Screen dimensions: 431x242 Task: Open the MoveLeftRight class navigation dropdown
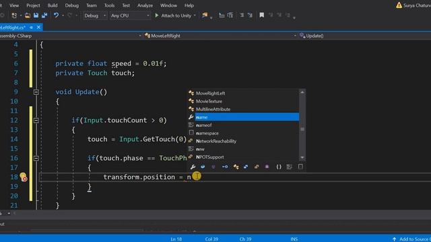coord(220,36)
